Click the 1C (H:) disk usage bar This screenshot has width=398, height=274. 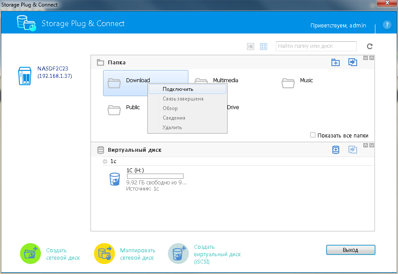155,176
